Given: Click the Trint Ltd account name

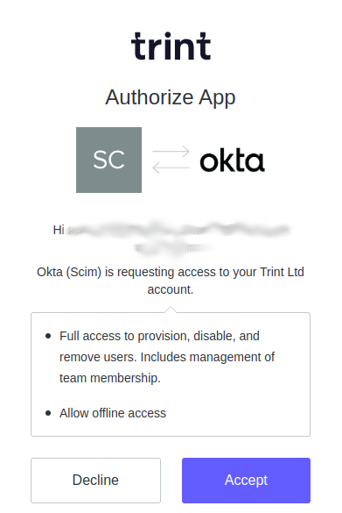Looking at the screenshot, I should [x=282, y=272].
